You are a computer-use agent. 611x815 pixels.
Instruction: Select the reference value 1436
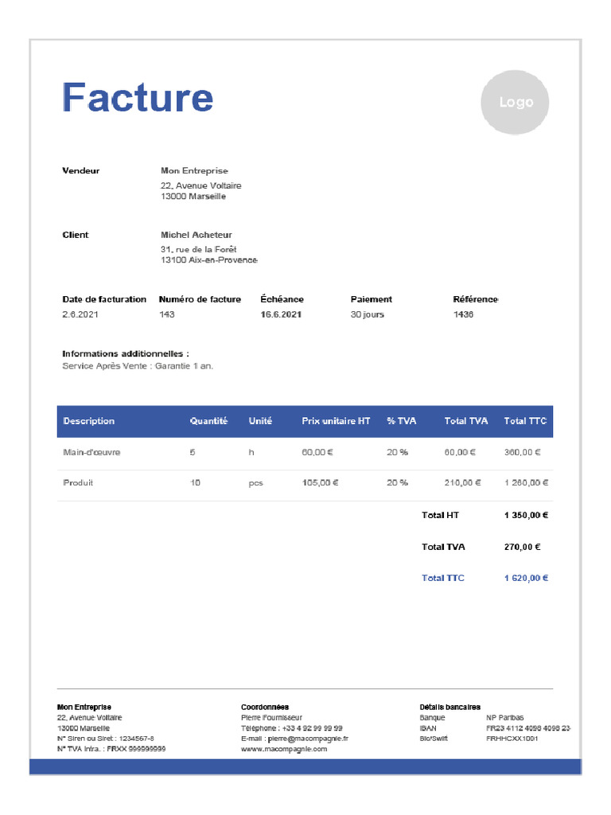463,314
